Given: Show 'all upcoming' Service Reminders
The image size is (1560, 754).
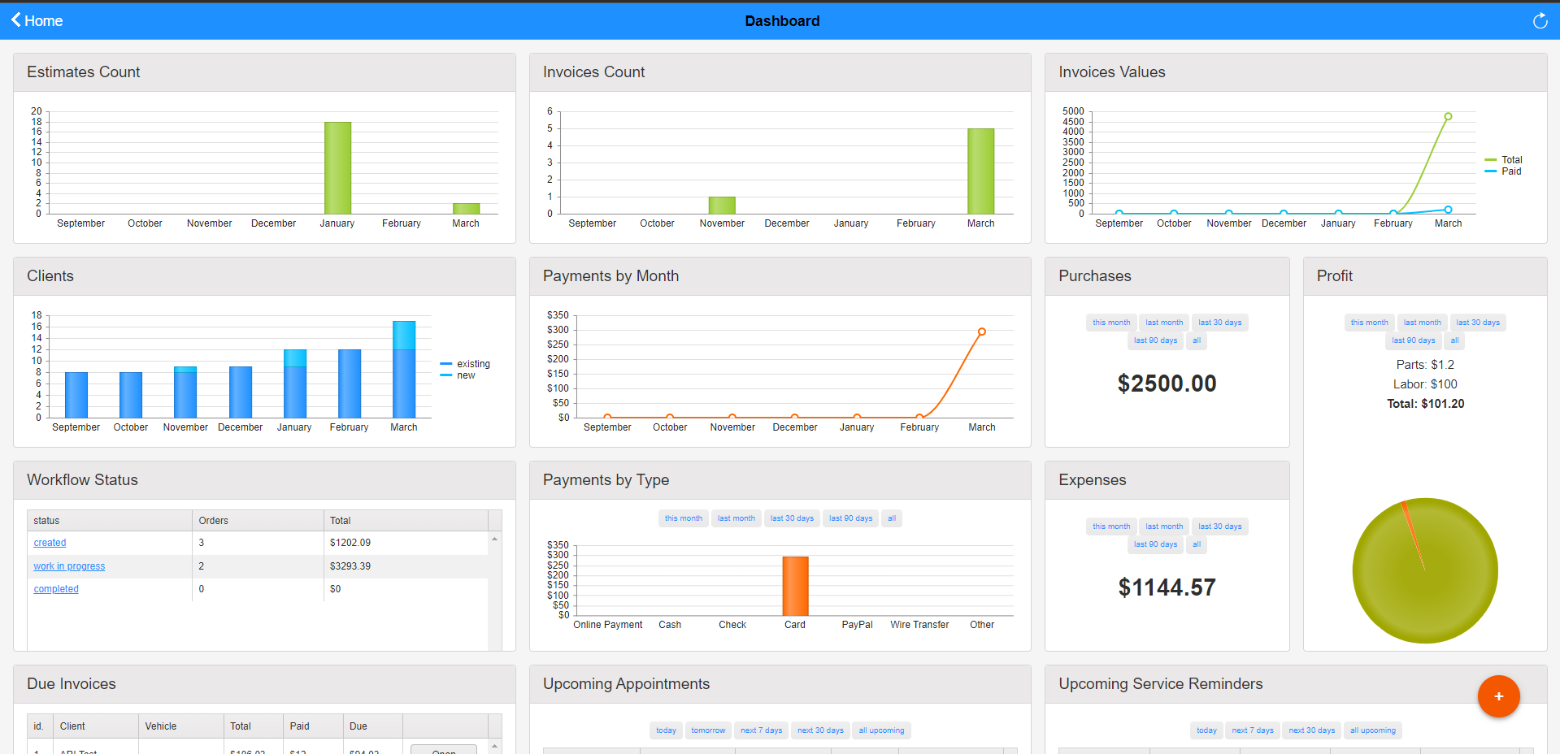Looking at the screenshot, I should [x=1372, y=730].
